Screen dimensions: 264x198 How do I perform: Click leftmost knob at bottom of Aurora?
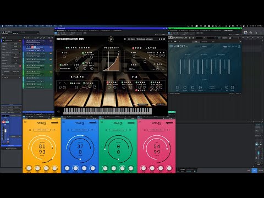coord(177,87)
